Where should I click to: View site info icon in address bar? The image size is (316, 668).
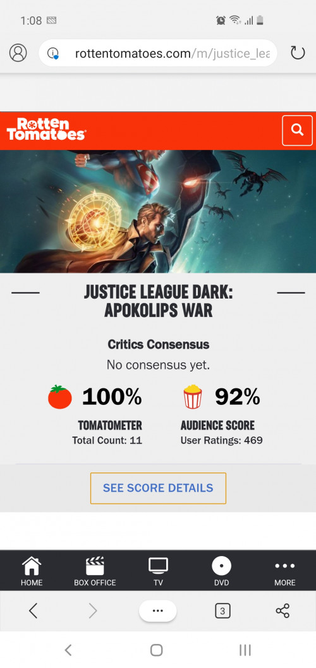tap(53, 53)
